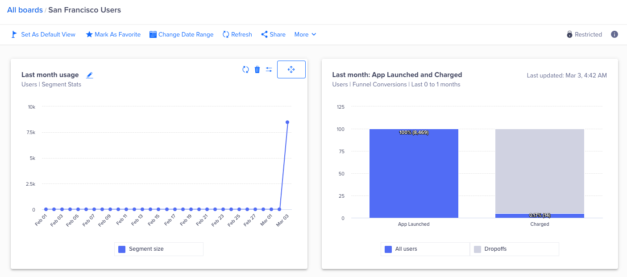Screen dimensions: 627x277
Task: Click the Feb 15 axis label
Action: point(154,220)
